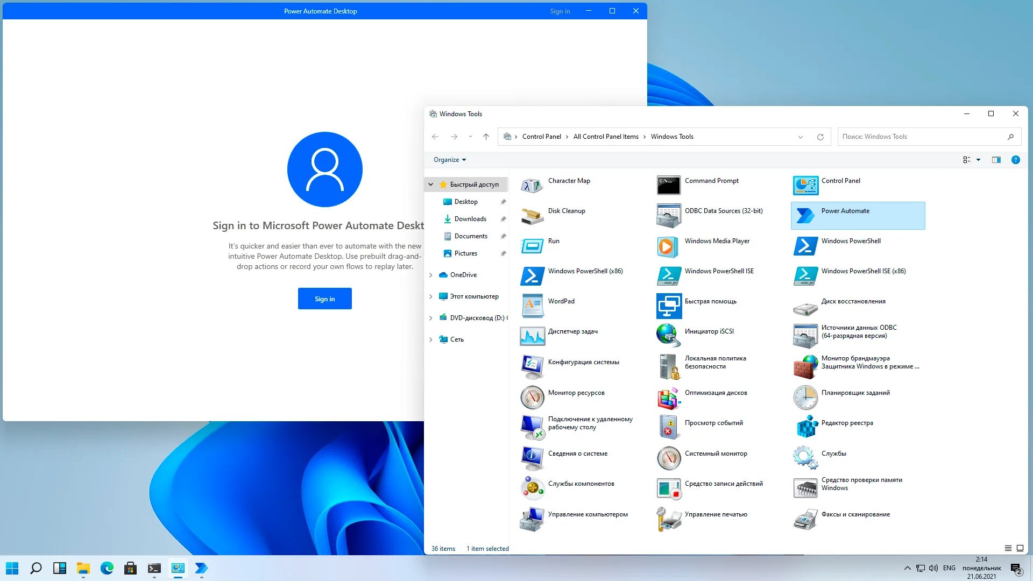This screenshot has height=581, width=1033.
Task: Expand the This Computer section
Action: point(430,296)
